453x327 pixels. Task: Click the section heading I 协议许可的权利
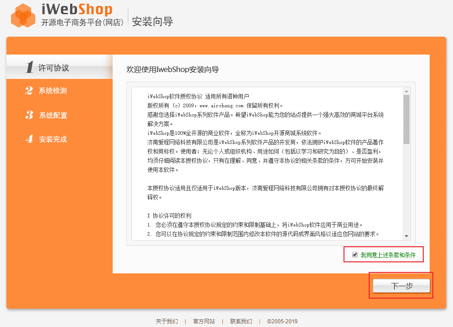[169, 216]
